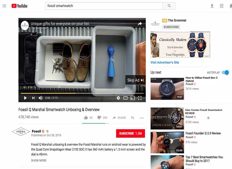The image size is (232, 169).
Task: Add video to playlist icon
Action: coord(133,118)
